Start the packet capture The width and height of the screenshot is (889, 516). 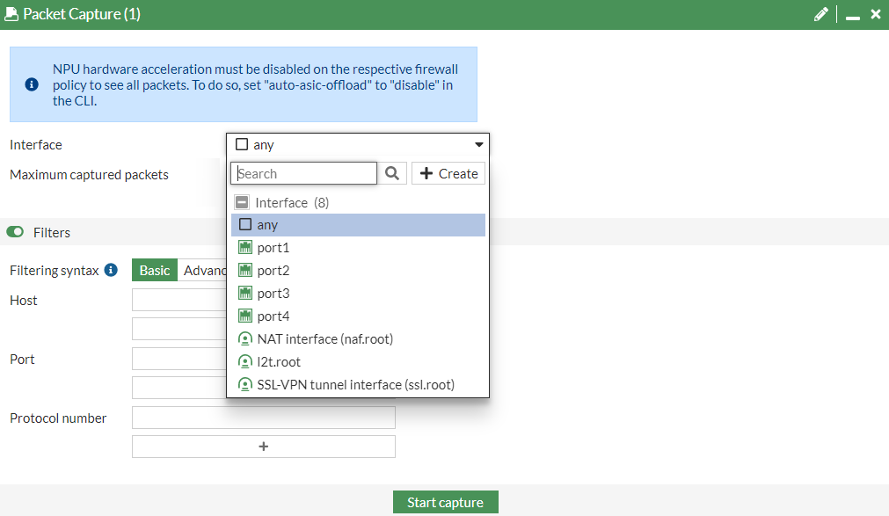pos(446,502)
